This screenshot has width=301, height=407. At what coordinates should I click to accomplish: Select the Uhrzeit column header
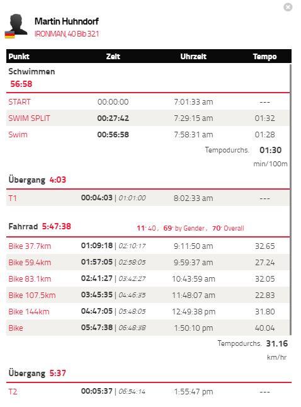[193, 56]
